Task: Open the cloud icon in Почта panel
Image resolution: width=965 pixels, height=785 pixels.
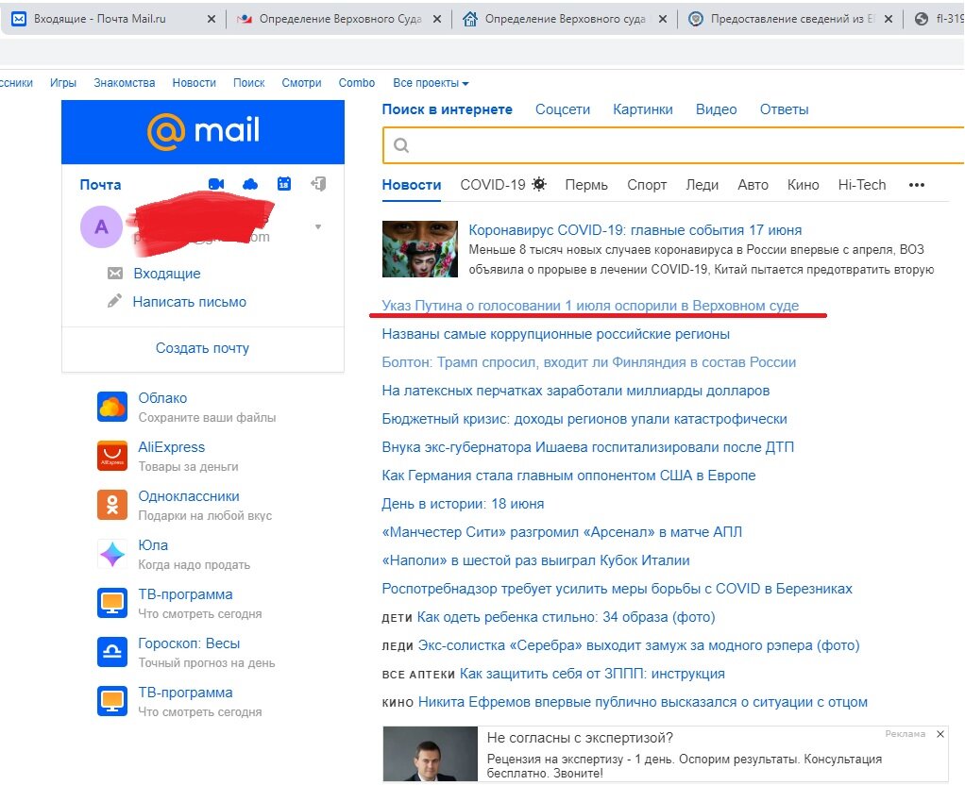Action: pyautogui.click(x=250, y=184)
